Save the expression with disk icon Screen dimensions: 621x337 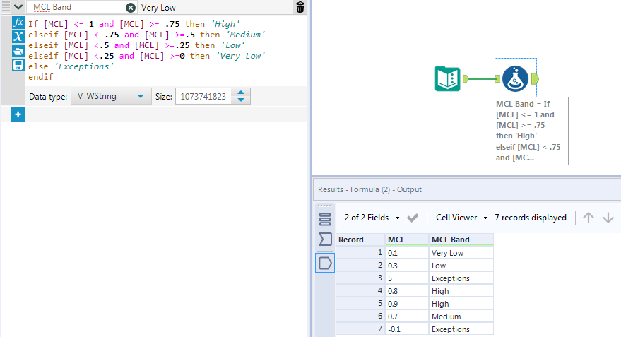pos(18,65)
